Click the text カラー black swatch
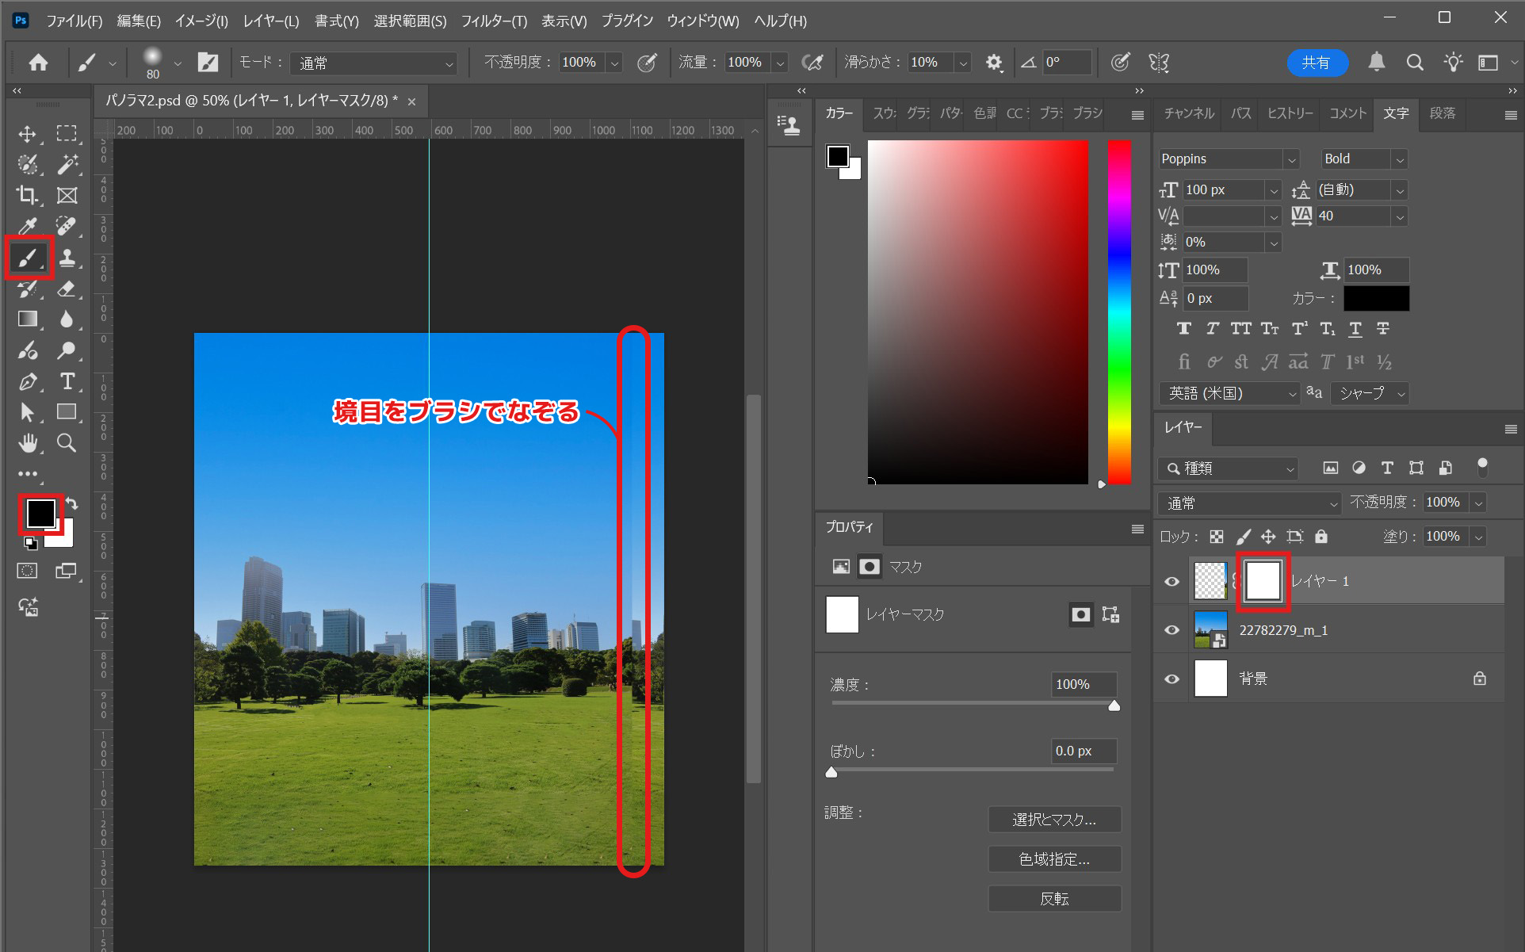Image resolution: width=1525 pixels, height=952 pixels. (x=1376, y=298)
